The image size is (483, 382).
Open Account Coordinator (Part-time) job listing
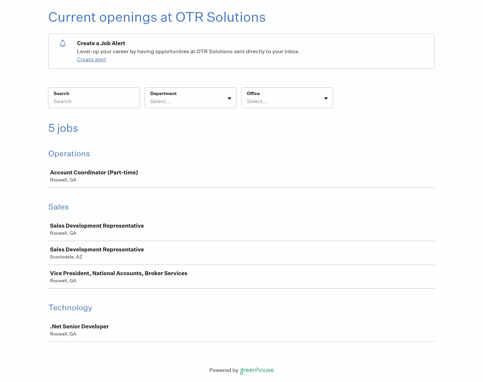[241, 176]
